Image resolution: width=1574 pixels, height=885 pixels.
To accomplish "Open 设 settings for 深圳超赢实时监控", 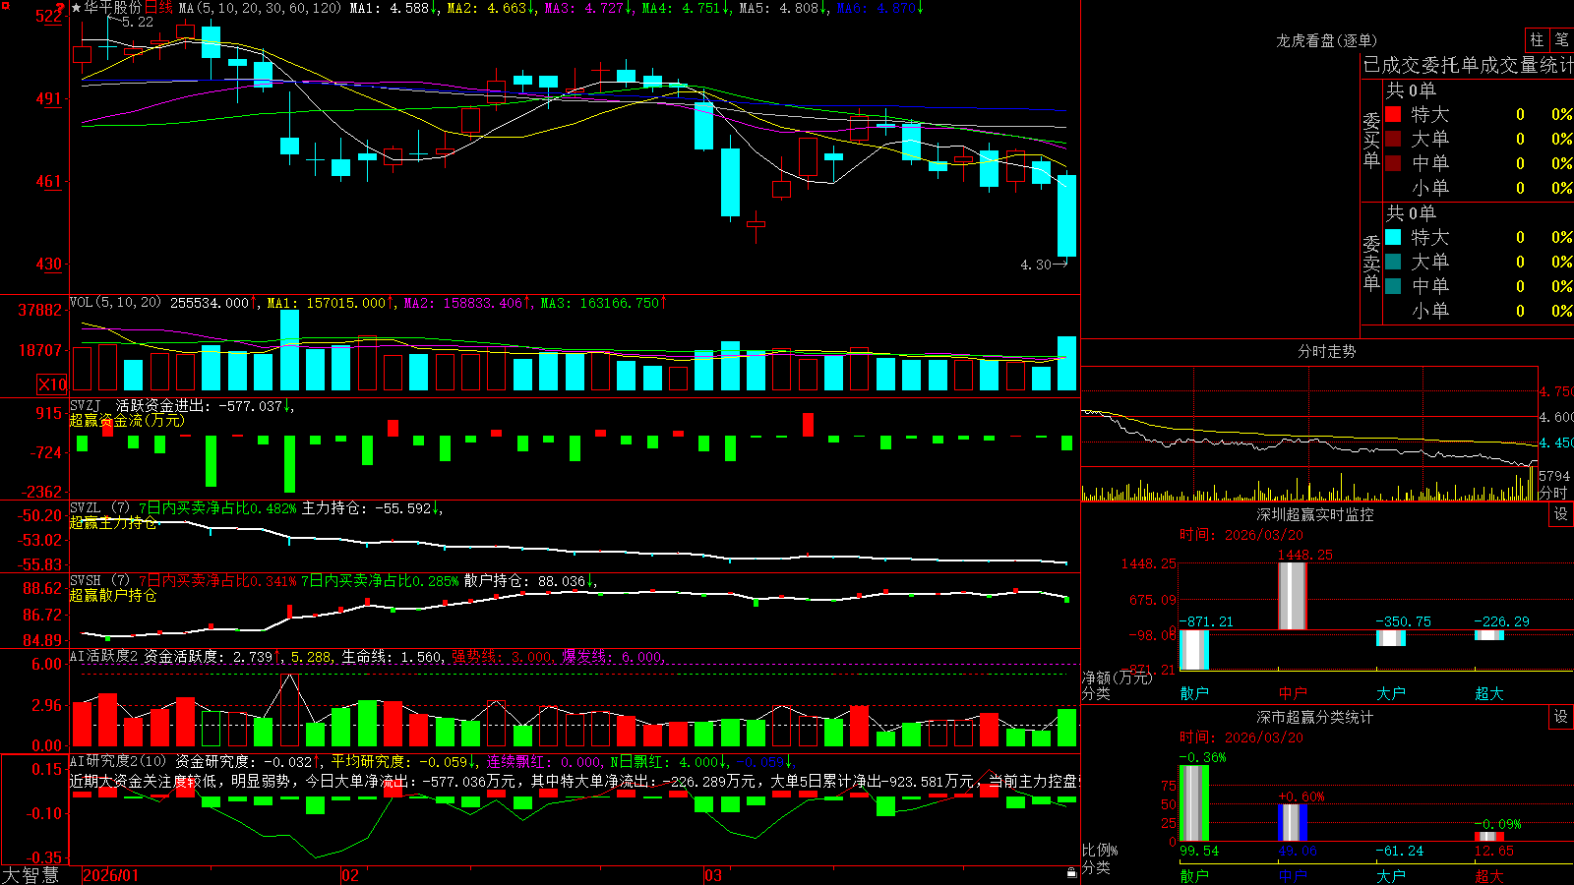I will (x=1561, y=514).
